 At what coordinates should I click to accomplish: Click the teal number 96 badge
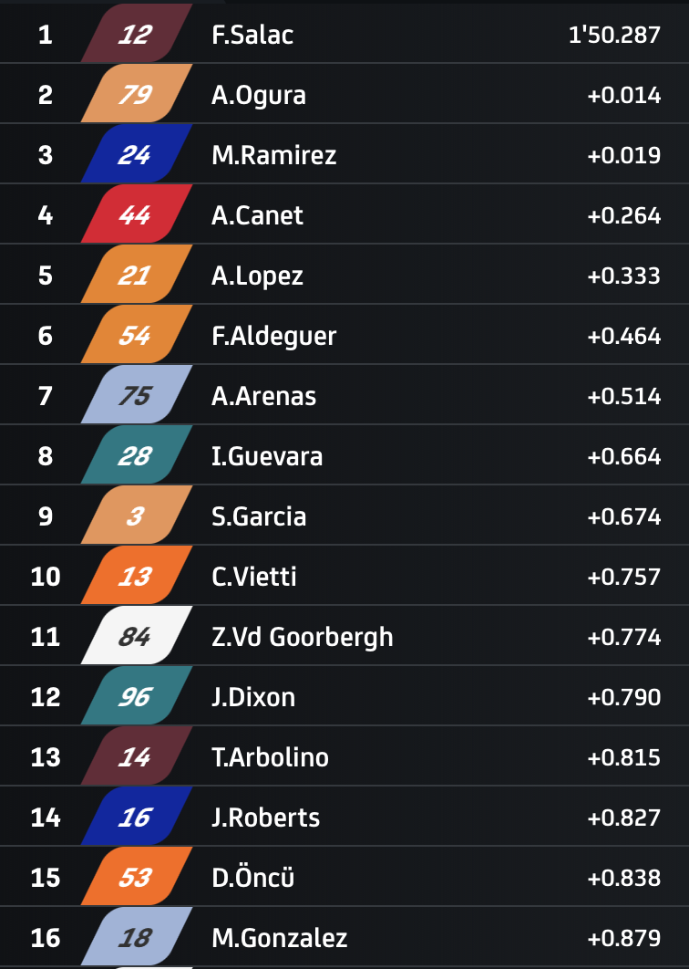[x=136, y=697]
